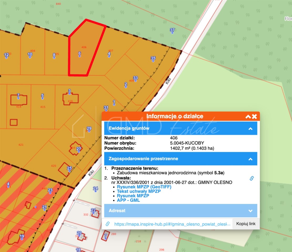Collapse the Ewidencja gruntów section
The height and width of the screenshot is (252, 292).
coord(250,129)
